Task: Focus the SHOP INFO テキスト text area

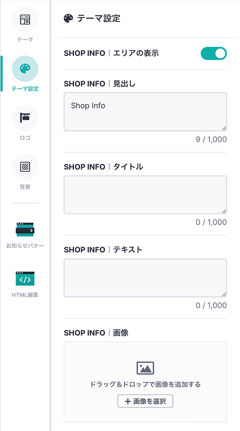Action: click(145, 278)
